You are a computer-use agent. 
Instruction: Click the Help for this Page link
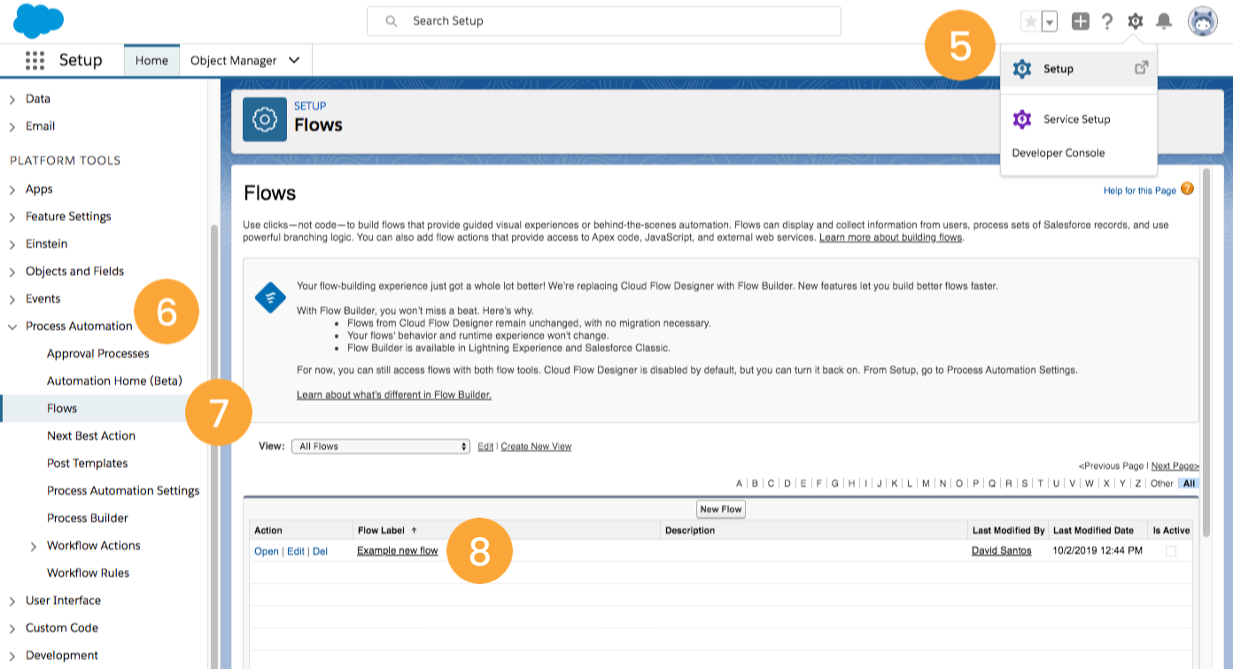point(1140,190)
